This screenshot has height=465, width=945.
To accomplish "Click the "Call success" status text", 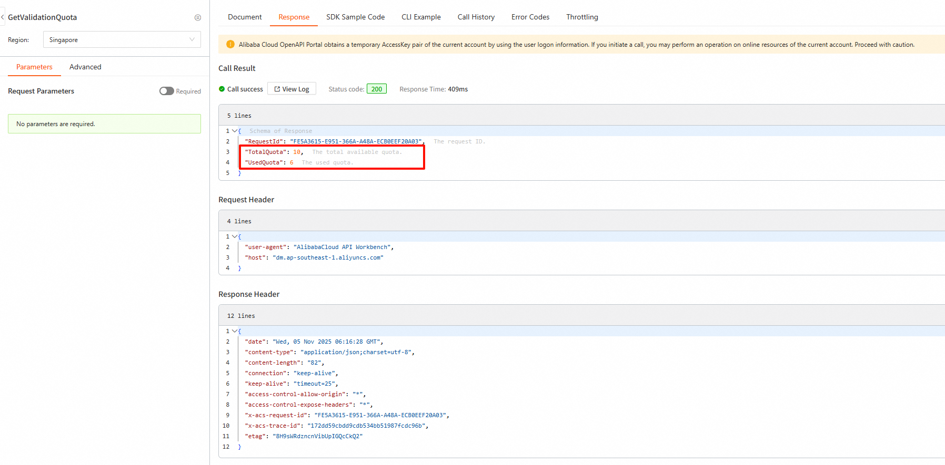I will [245, 89].
